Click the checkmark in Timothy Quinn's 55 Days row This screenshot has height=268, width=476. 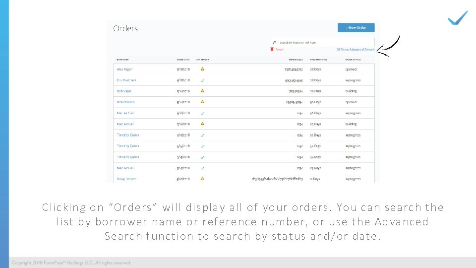(202, 135)
